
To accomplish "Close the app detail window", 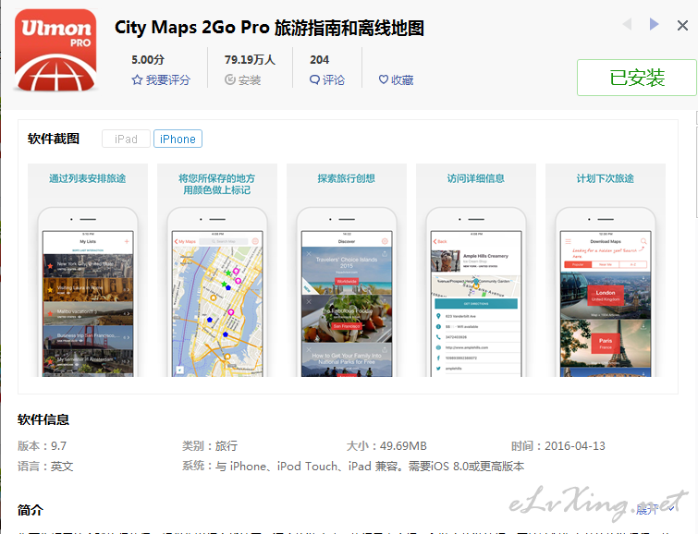I will coord(682,25).
